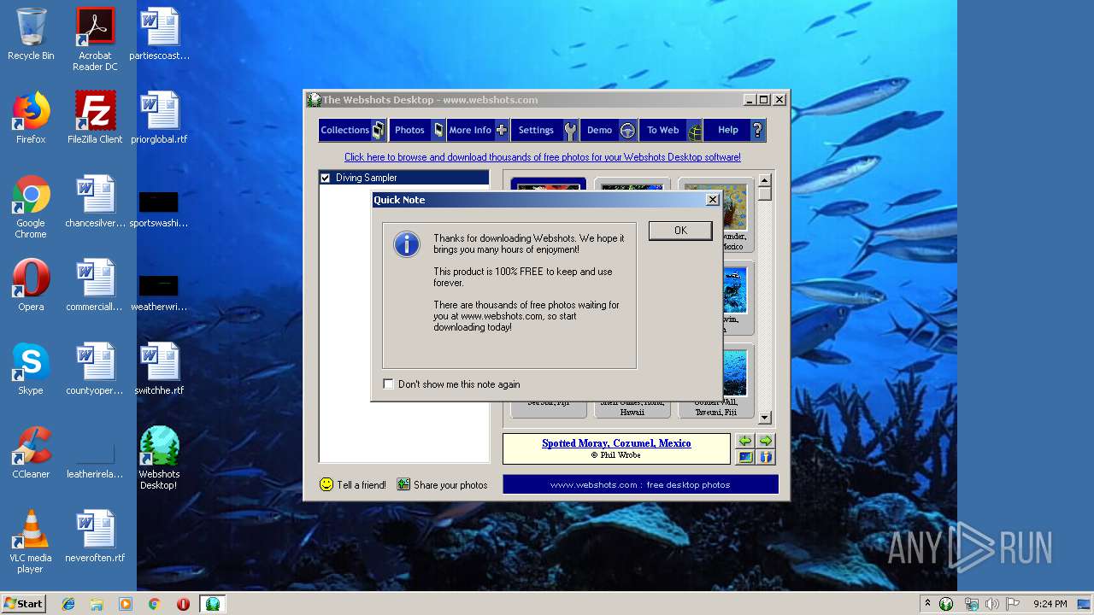1094x615 pixels.
Task: Open the Photos tab
Action: click(x=417, y=130)
